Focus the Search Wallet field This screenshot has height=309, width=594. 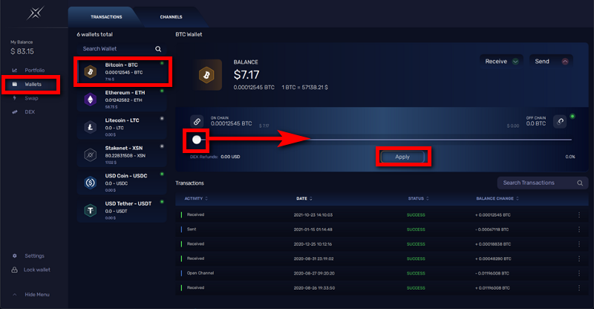click(x=121, y=49)
